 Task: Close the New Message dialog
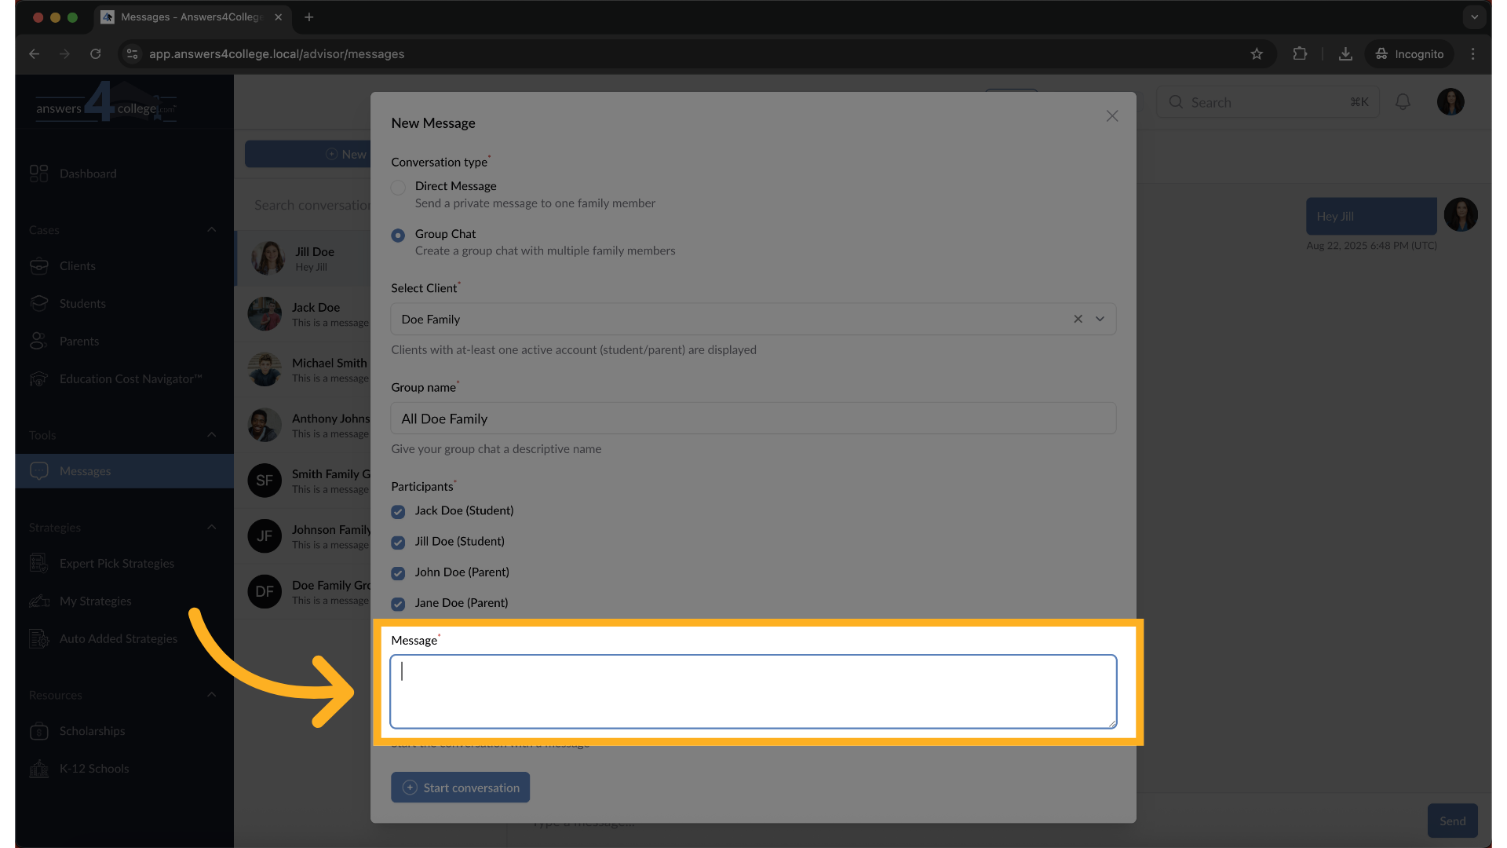tap(1112, 116)
